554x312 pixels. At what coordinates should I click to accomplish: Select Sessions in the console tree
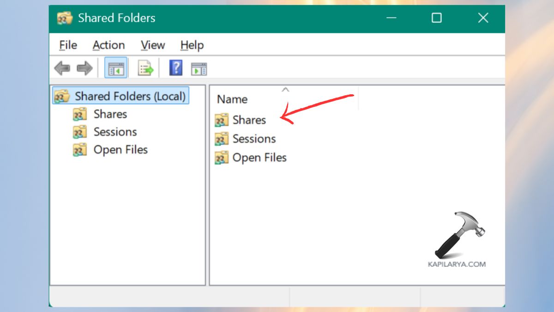click(x=115, y=132)
